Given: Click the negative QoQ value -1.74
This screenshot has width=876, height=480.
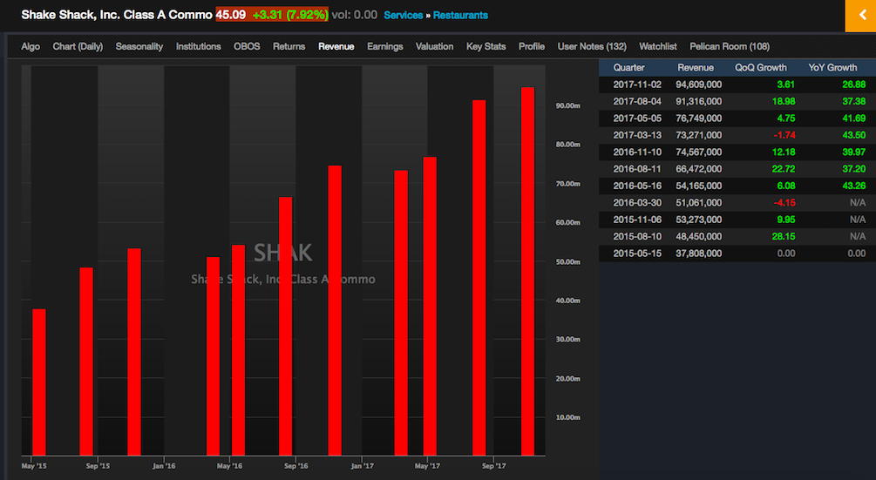Looking at the screenshot, I should click(x=784, y=135).
